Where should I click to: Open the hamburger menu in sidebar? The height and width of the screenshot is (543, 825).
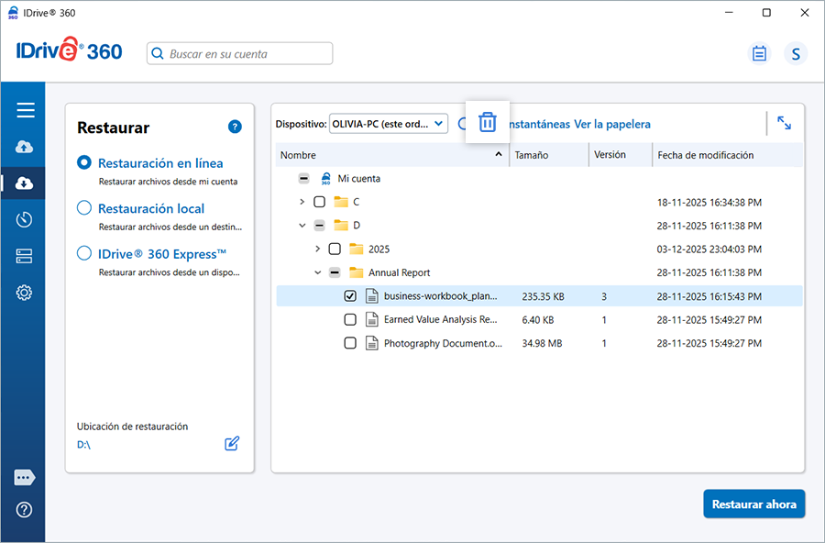coord(25,110)
